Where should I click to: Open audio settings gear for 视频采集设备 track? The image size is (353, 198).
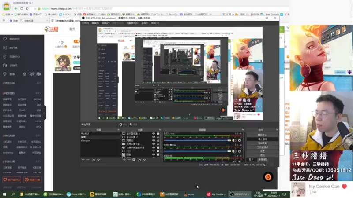click(240, 151)
